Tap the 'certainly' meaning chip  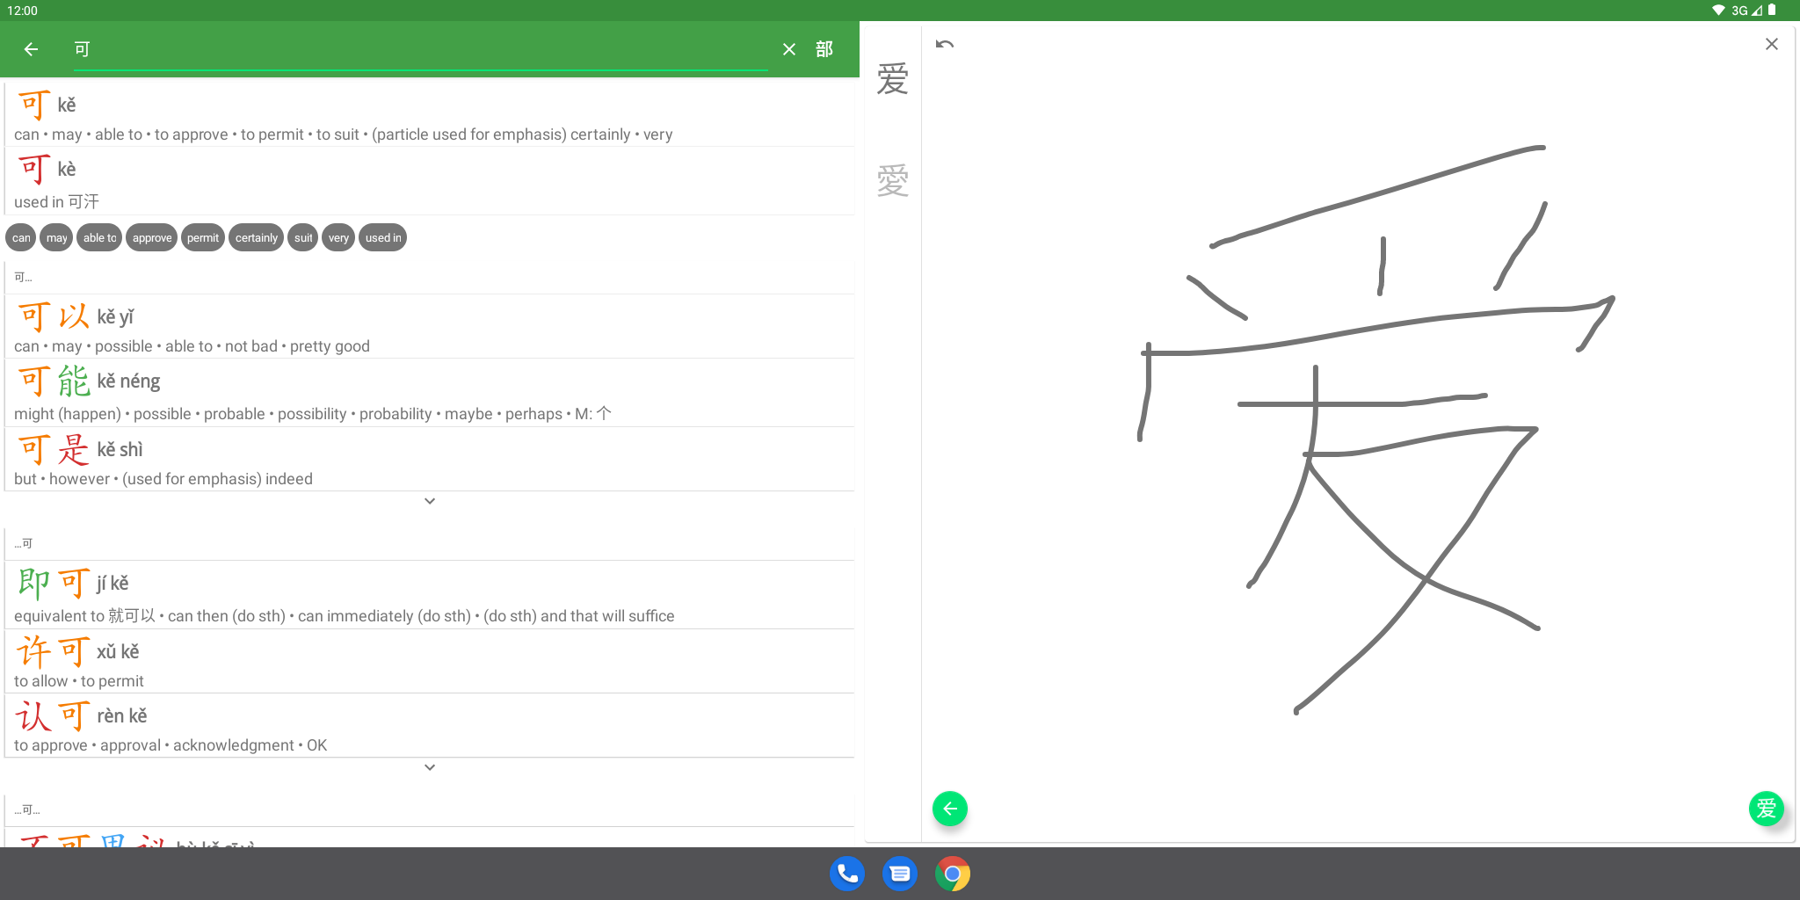(x=256, y=238)
